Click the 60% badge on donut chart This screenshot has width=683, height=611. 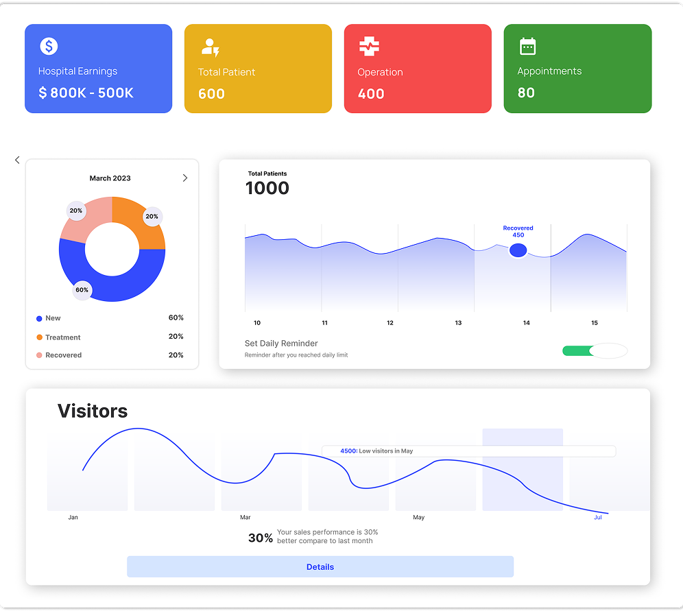pyautogui.click(x=82, y=290)
